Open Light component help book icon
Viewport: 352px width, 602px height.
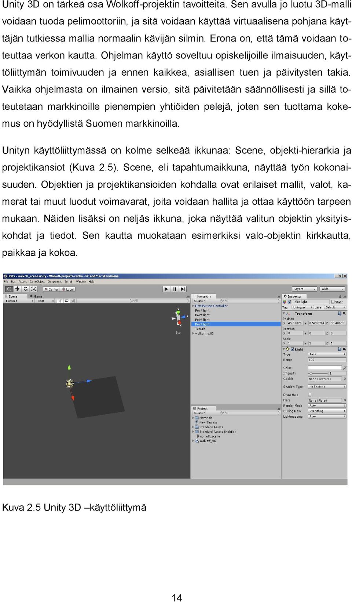pos(340,349)
